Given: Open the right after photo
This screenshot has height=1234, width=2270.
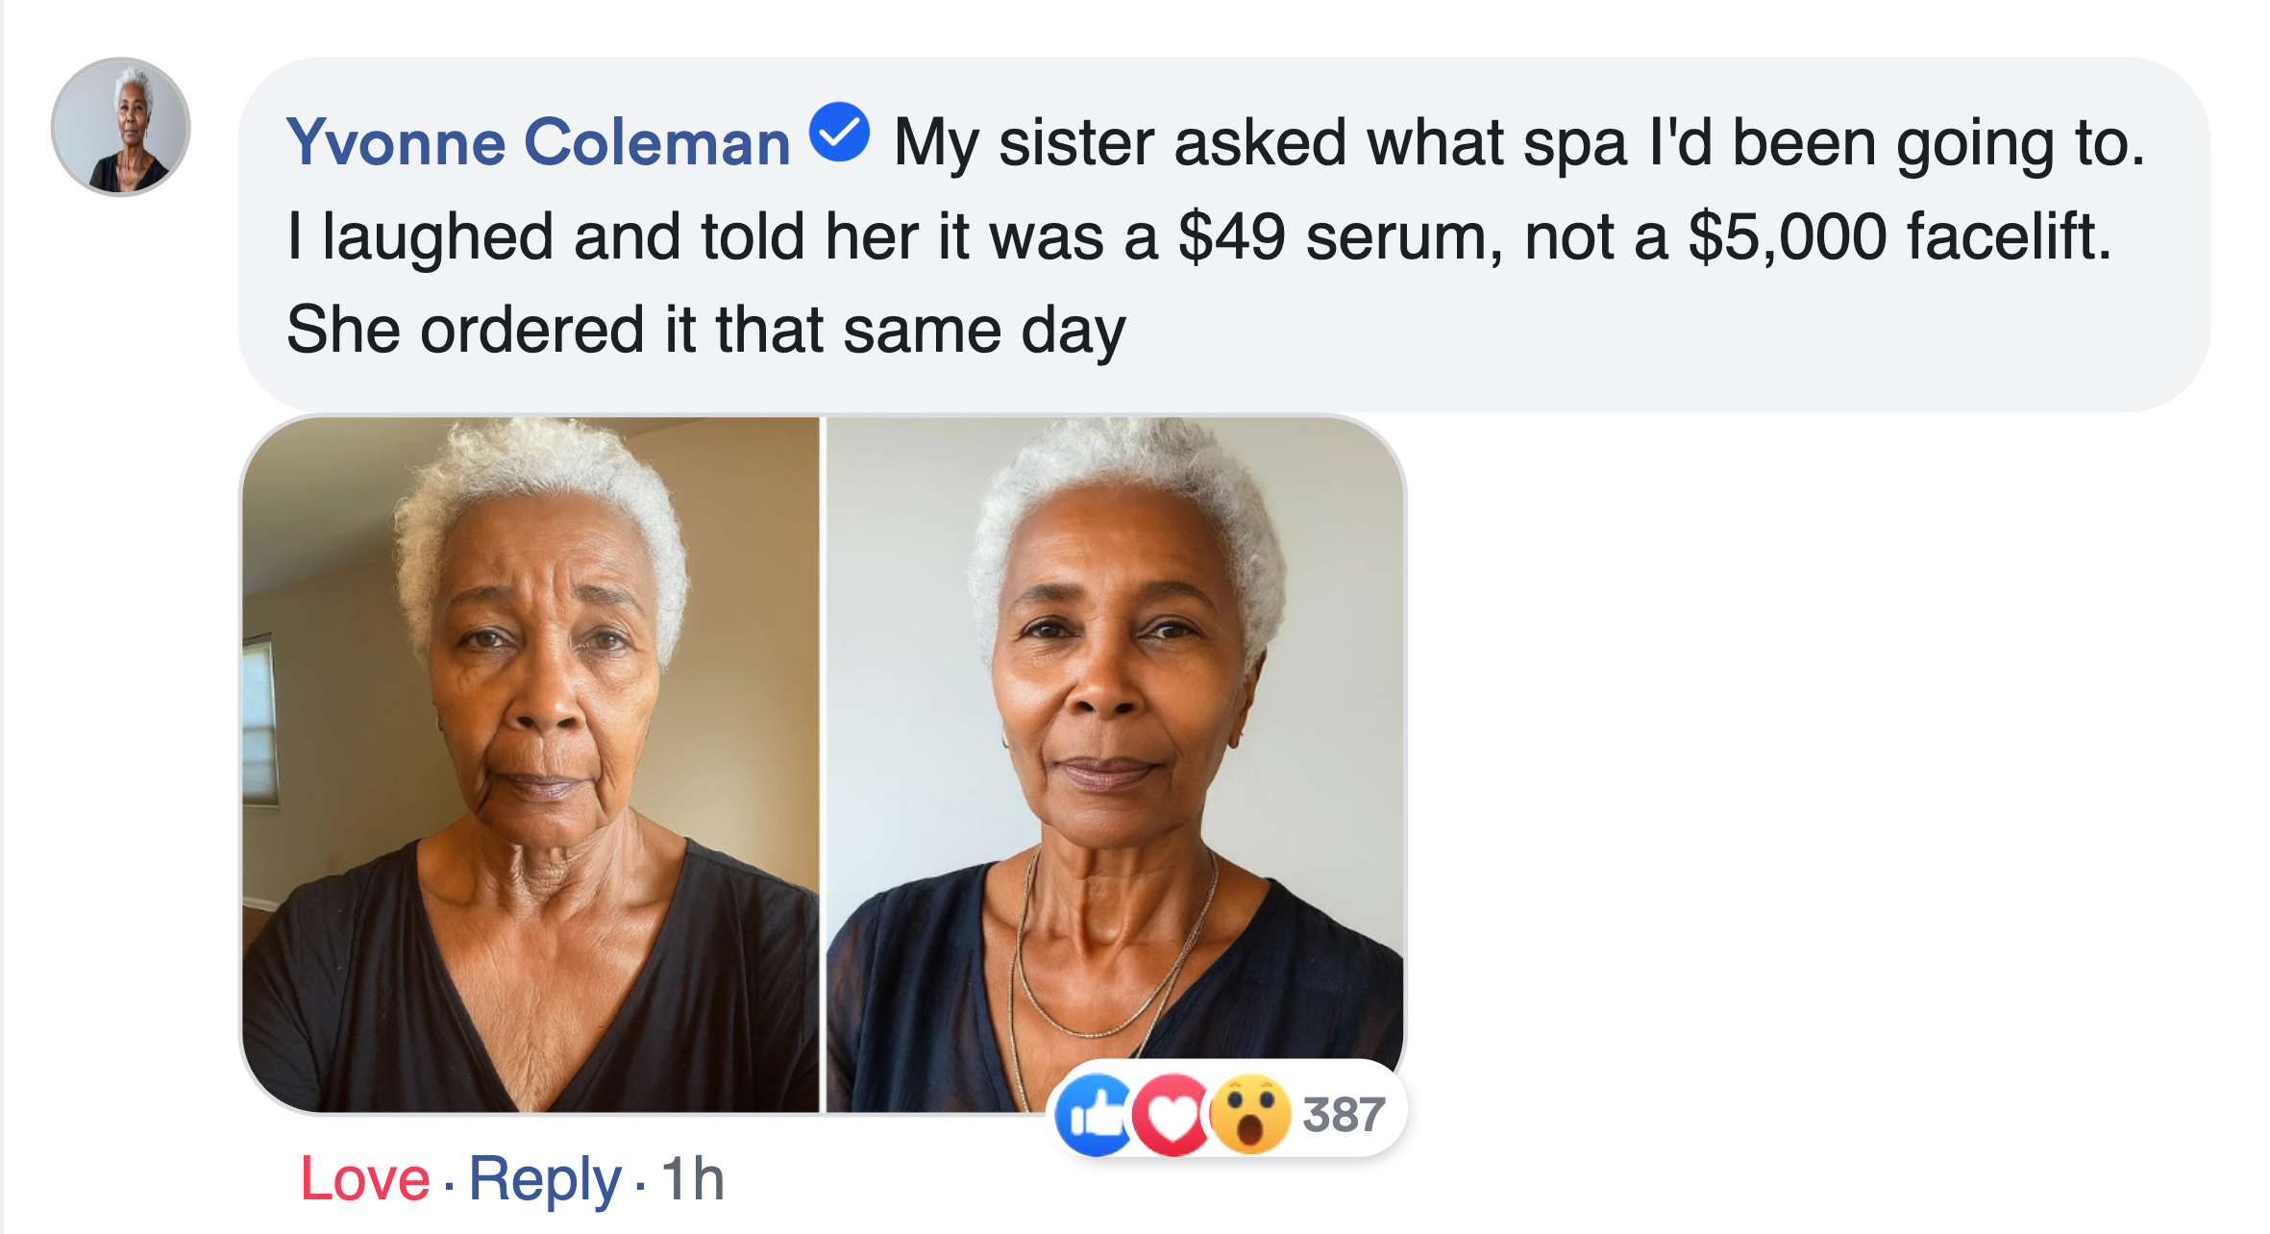Looking at the screenshot, I should [x=1115, y=673].
